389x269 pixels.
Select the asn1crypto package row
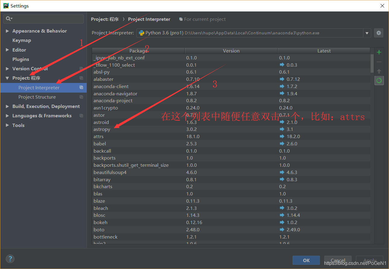point(231,108)
